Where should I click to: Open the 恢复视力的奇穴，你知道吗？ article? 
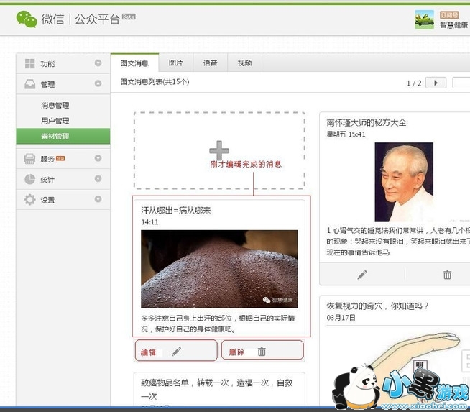pyautogui.click(x=377, y=306)
